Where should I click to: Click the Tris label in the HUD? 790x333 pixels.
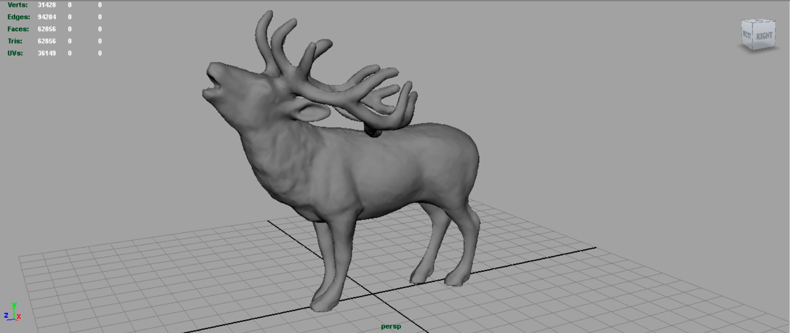click(15, 41)
